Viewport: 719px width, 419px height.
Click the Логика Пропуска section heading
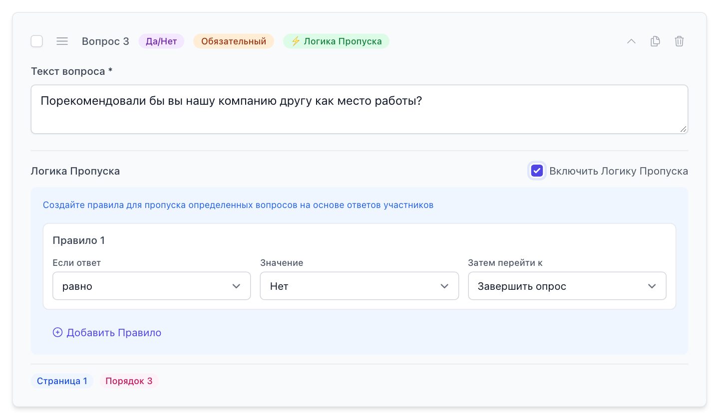coord(75,171)
